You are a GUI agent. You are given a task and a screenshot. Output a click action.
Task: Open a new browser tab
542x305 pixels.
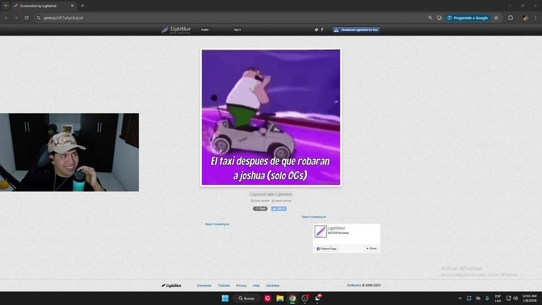[x=82, y=6]
